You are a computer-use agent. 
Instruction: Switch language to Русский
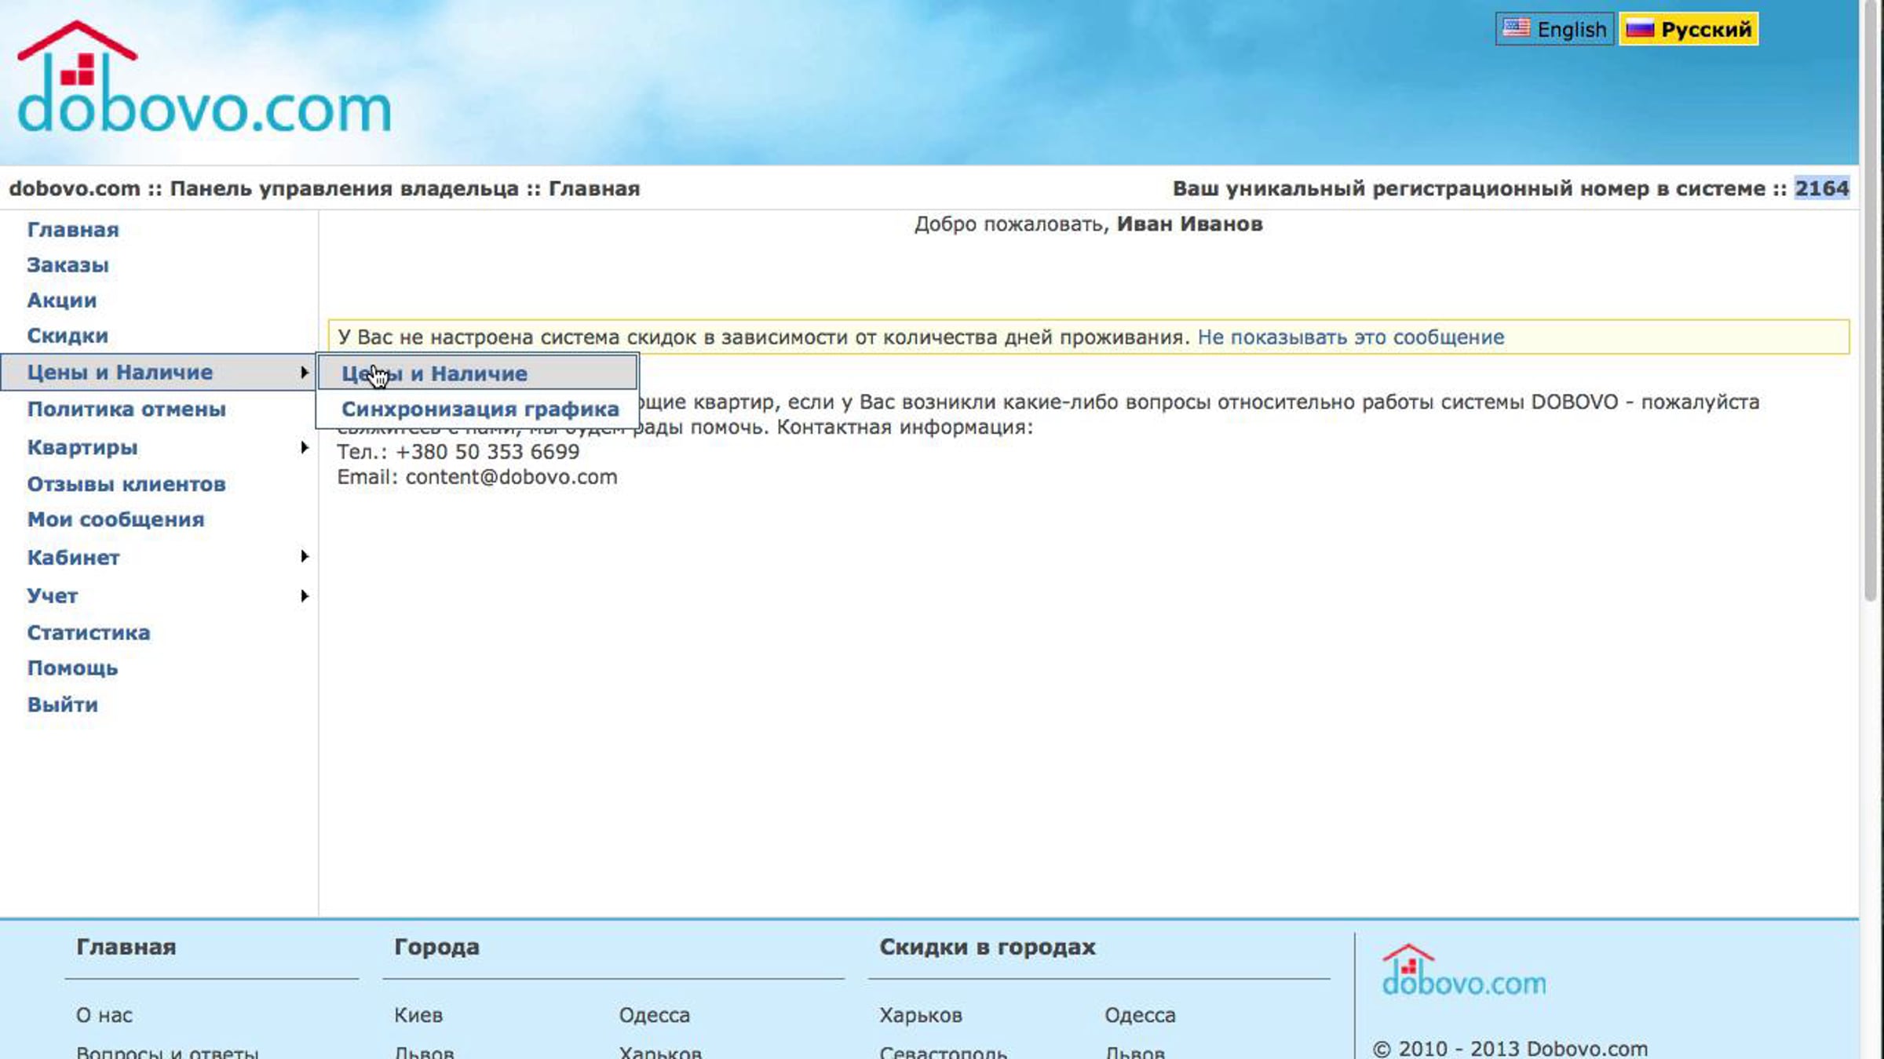[x=1689, y=29]
